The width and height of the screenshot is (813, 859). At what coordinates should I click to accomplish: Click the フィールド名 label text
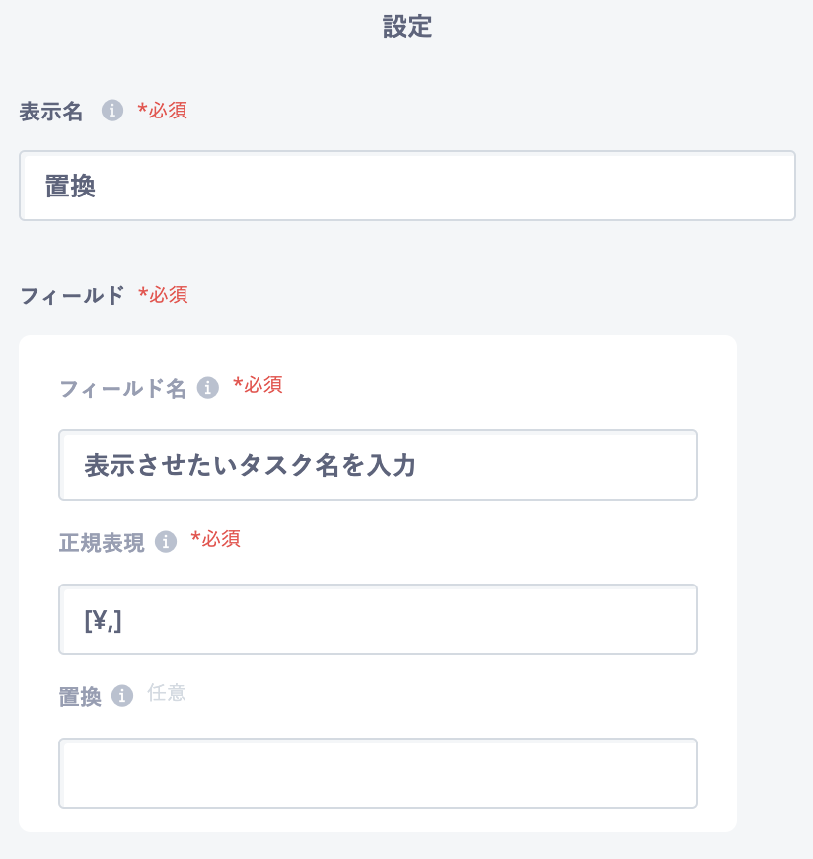coord(122,389)
